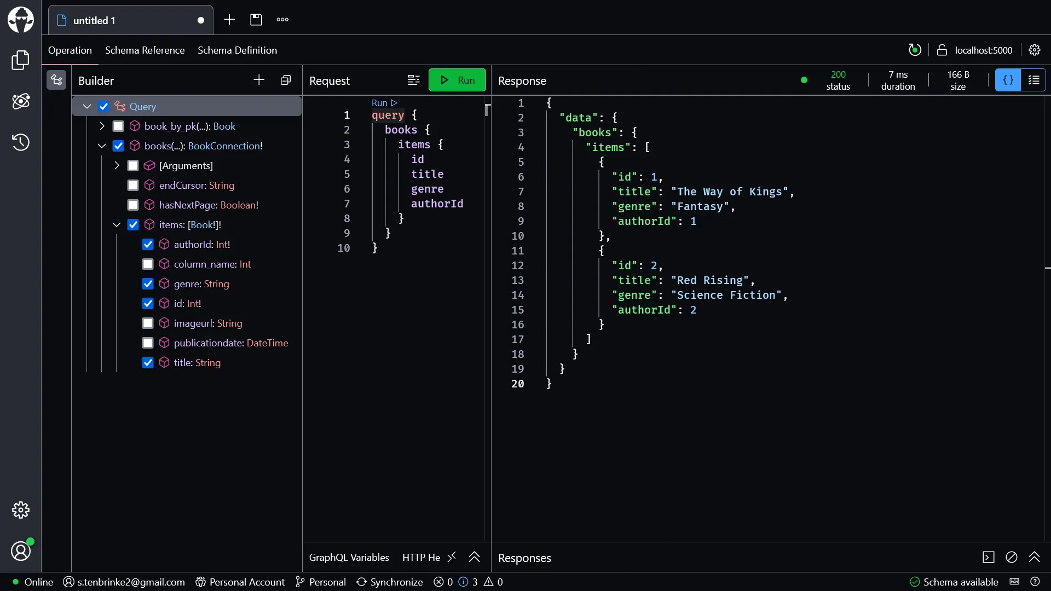
Task: Enable the endCursor String field checkbox
Action: 133,185
